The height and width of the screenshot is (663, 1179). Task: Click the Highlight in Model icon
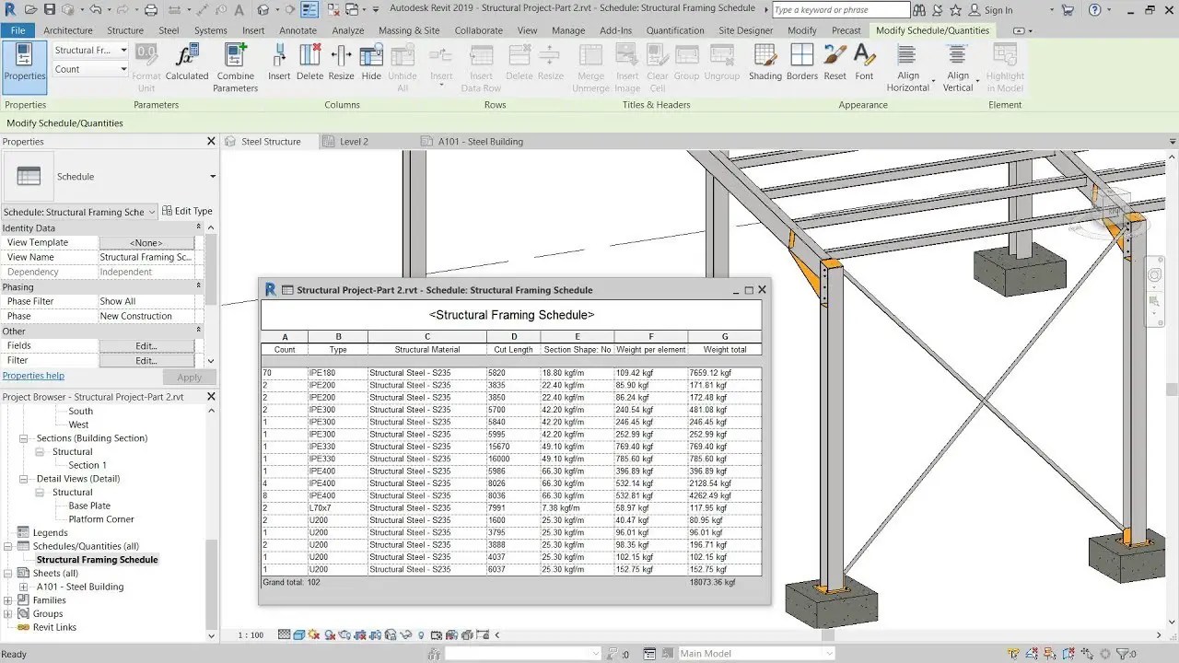pos(1004,64)
